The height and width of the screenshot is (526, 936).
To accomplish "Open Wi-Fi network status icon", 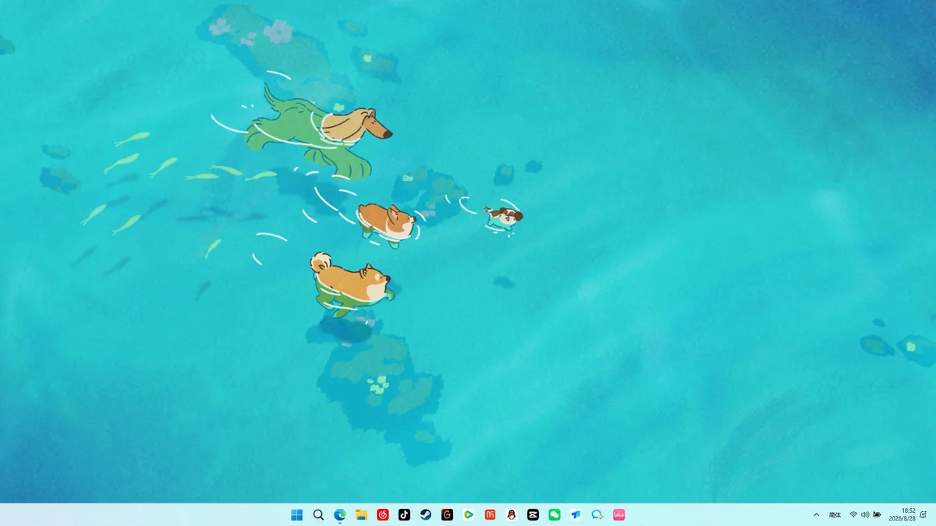I will coord(853,514).
